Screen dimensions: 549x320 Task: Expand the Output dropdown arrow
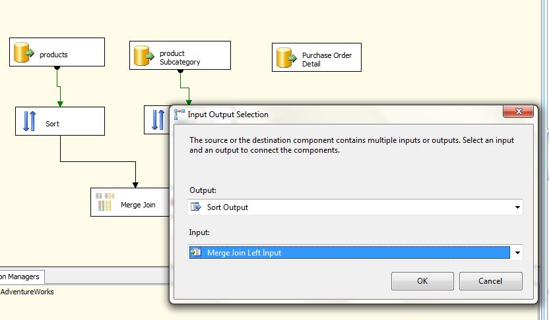517,207
